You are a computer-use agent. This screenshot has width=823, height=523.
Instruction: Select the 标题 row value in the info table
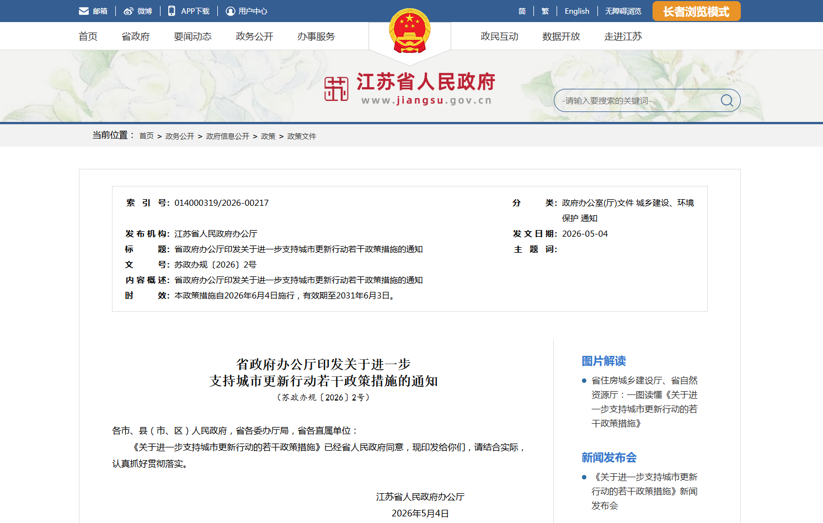point(298,249)
